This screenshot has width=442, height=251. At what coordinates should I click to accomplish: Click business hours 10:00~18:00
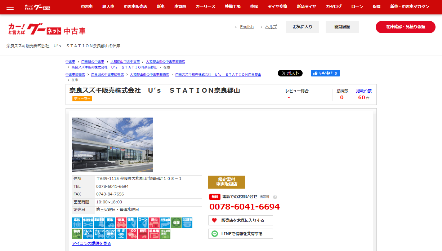[x=109, y=202]
